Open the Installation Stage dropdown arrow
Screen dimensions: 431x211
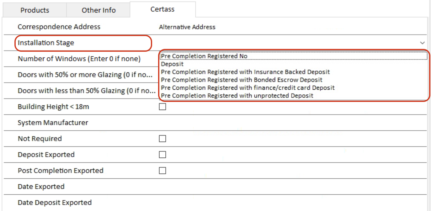[x=422, y=43]
